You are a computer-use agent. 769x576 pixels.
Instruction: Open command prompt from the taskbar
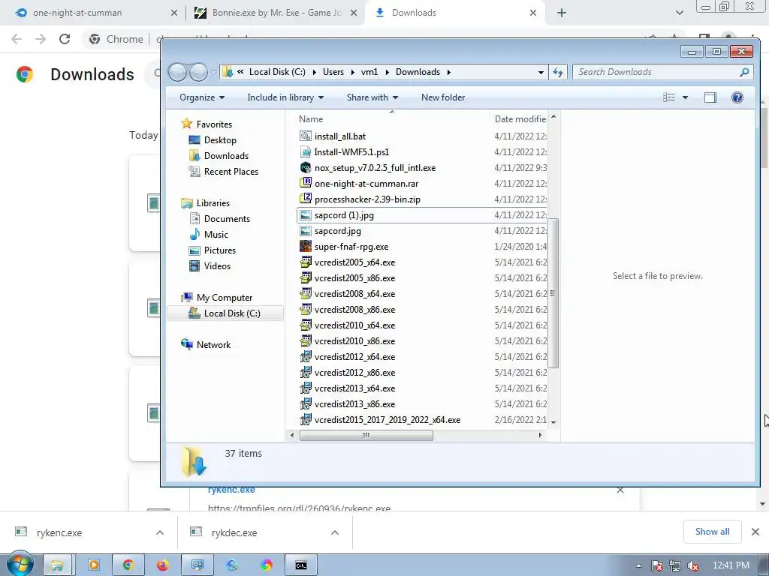[300, 565]
